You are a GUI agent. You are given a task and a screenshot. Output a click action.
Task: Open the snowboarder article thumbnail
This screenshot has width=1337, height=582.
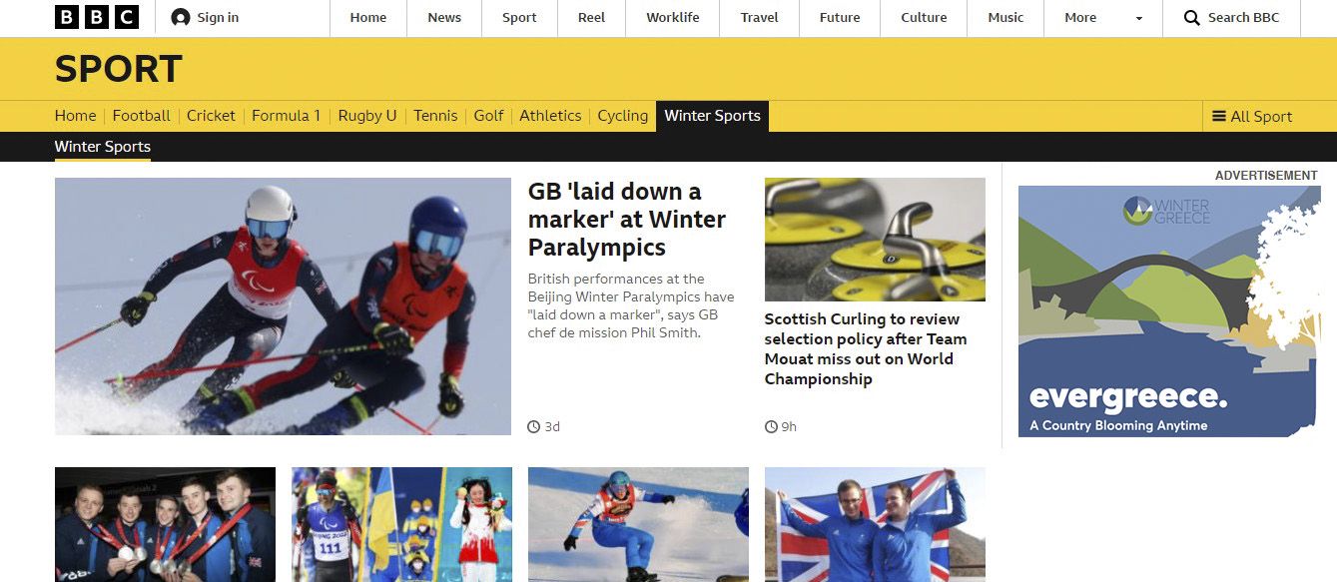pos(638,524)
